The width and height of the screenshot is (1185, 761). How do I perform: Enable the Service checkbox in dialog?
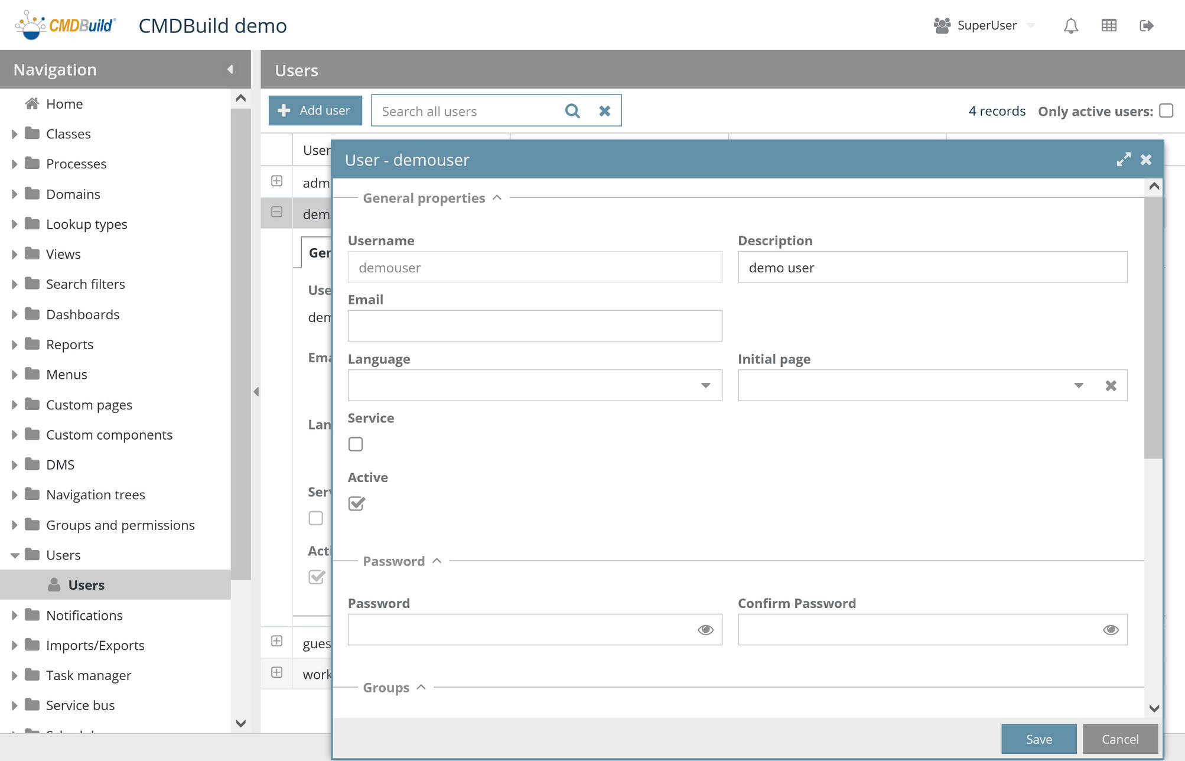point(356,444)
